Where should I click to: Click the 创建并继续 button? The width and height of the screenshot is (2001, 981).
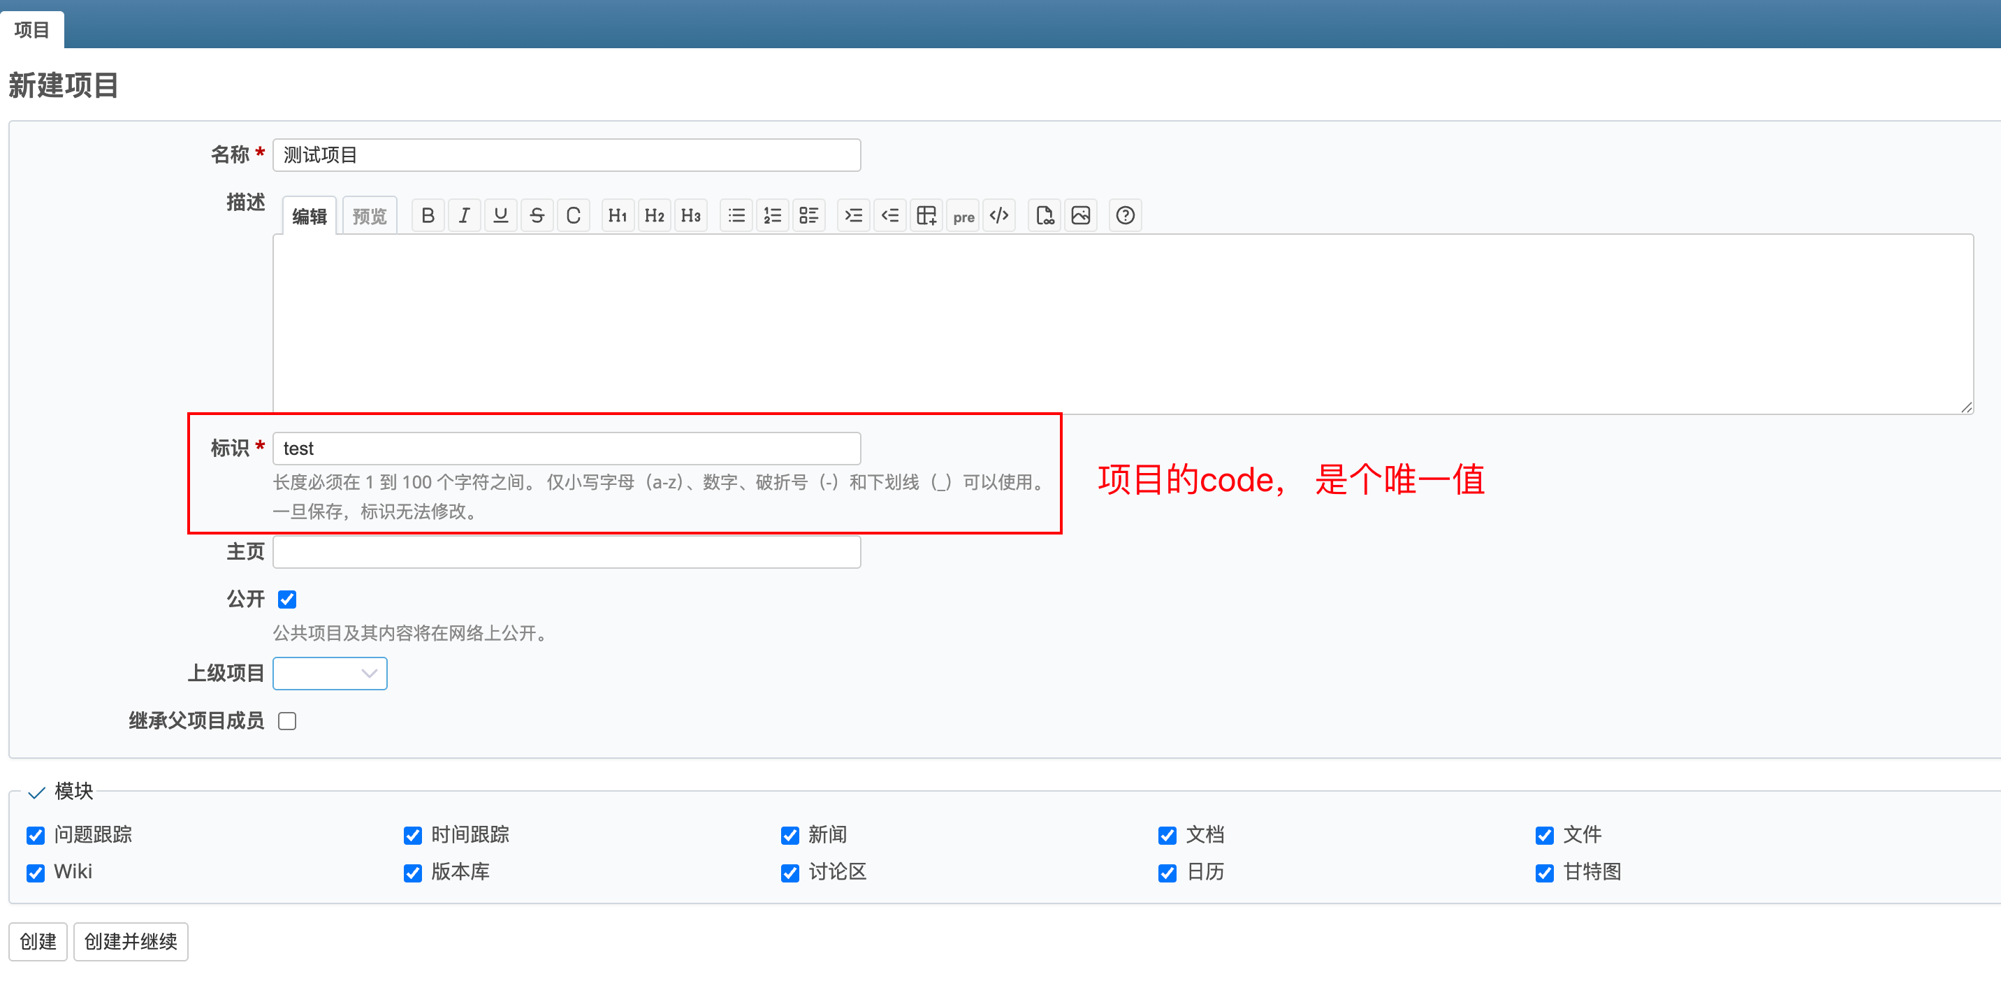[x=131, y=941]
